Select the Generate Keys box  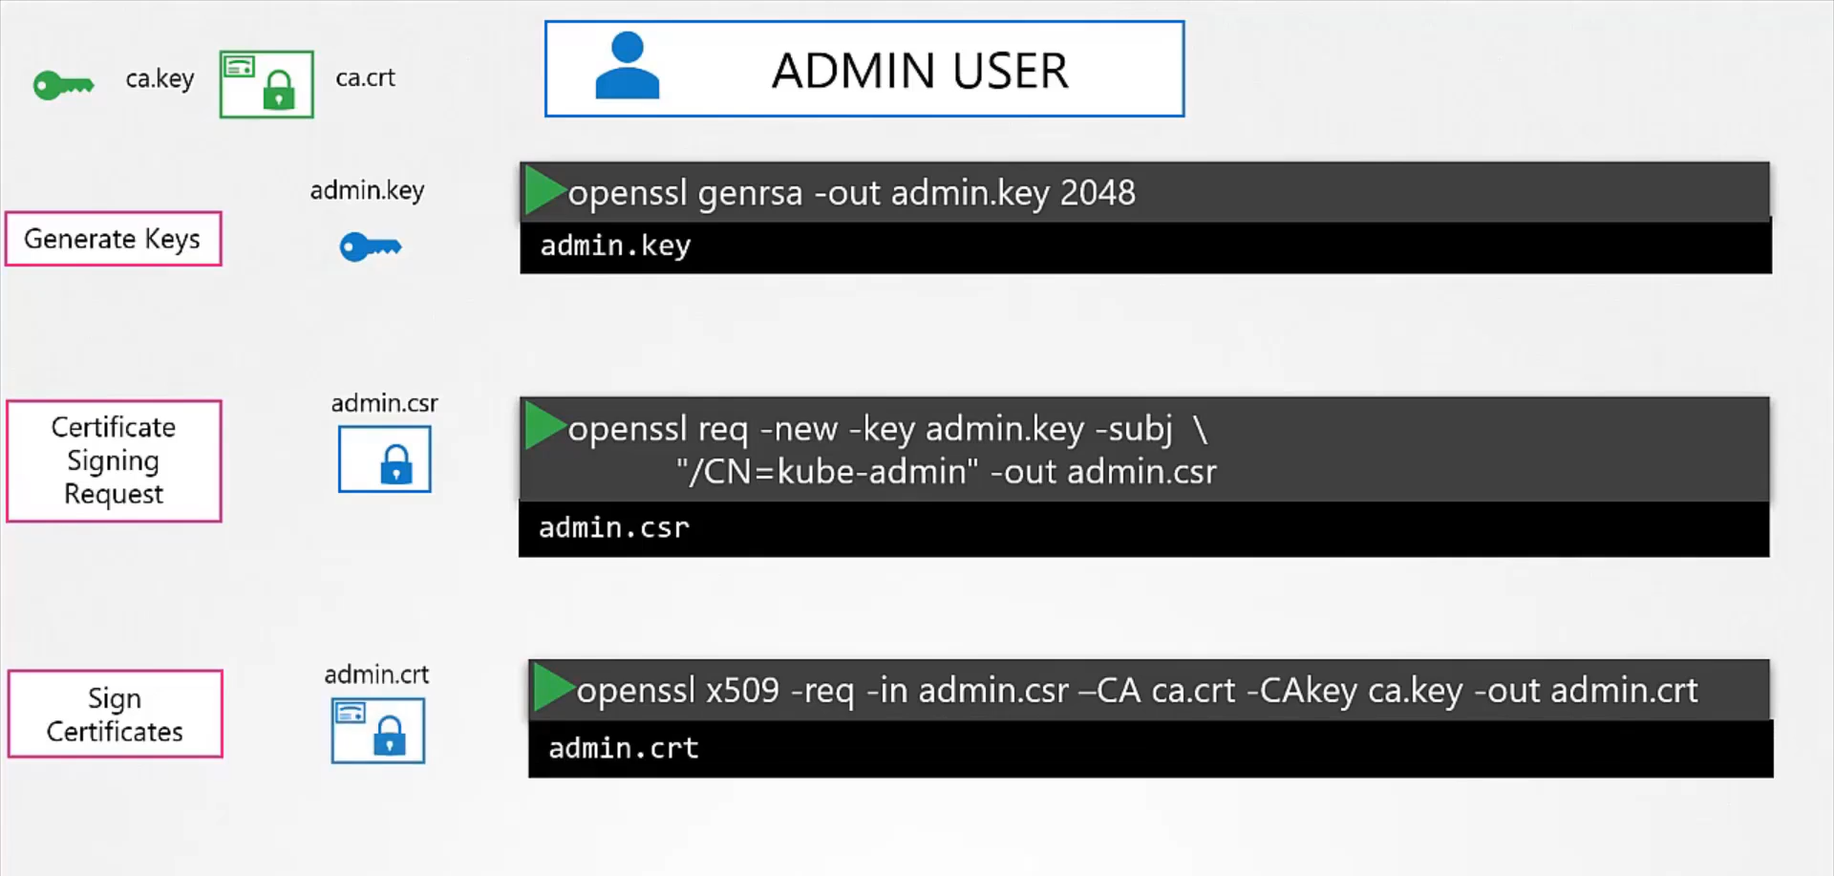click(114, 239)
